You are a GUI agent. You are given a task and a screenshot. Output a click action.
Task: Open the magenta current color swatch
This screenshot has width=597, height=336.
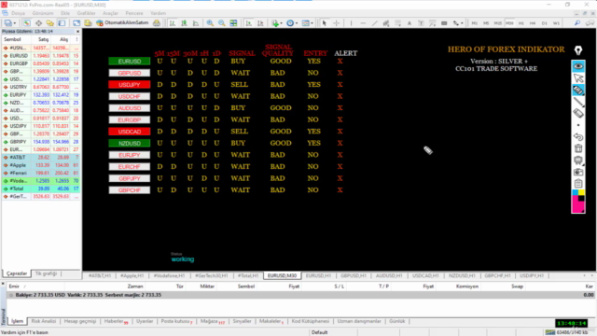(x=578, y=204)
